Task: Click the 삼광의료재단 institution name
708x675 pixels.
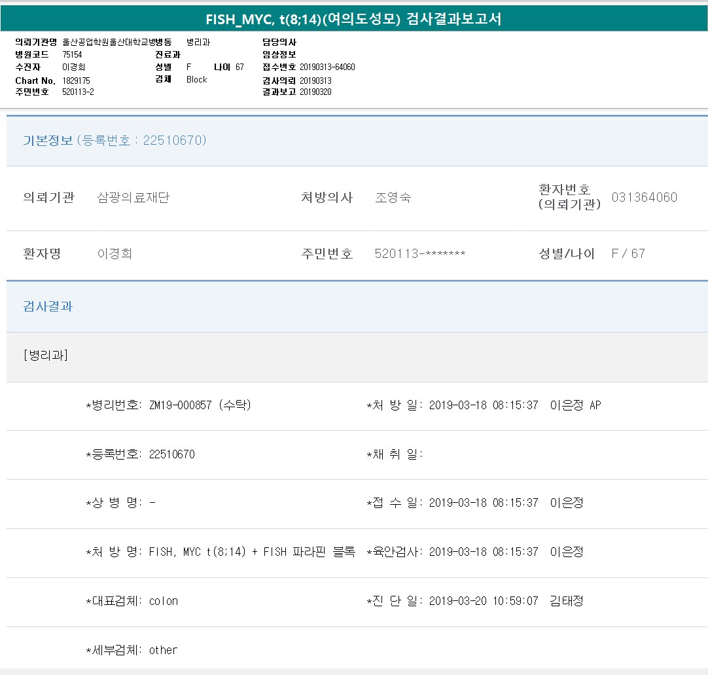Action: coord(133,198)
